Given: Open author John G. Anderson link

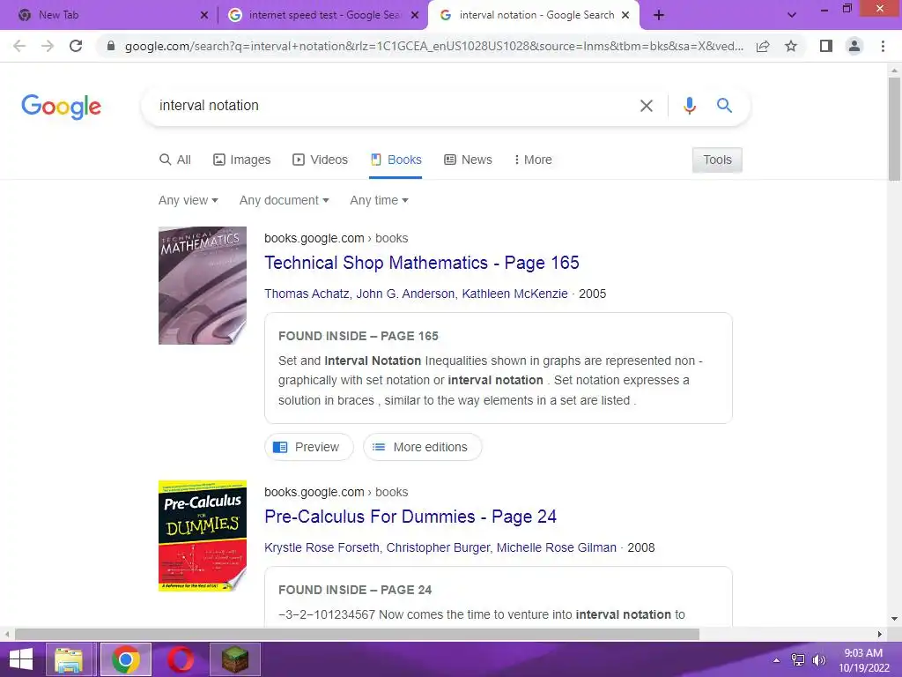Looking at the screenshot, I should (405, 294).
